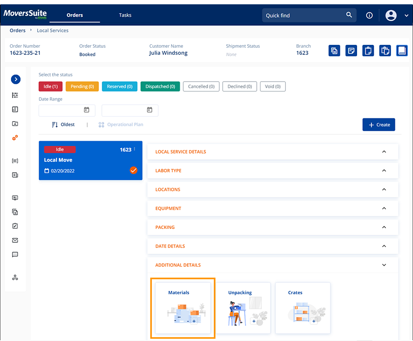Click the Orders breadcrumb link

pyautogui.click(x=18, y=31)
